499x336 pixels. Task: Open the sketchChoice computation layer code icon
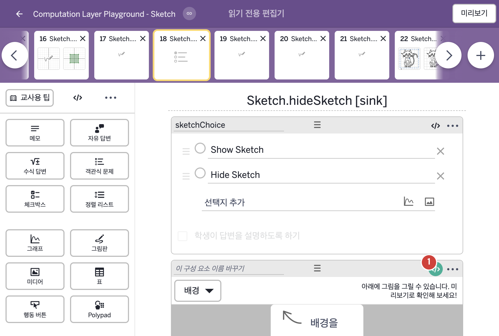pos(436,126)
